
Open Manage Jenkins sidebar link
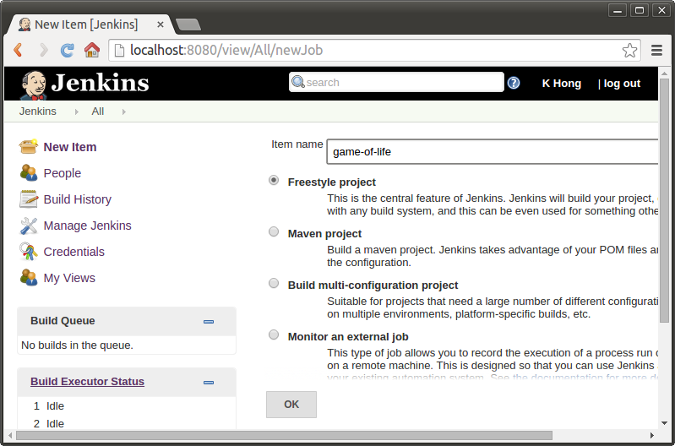(87, 226)
